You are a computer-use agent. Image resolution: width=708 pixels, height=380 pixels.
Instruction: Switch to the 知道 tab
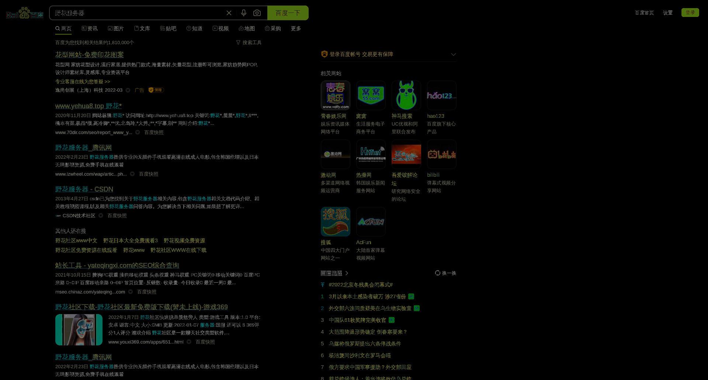click(194, 28)
